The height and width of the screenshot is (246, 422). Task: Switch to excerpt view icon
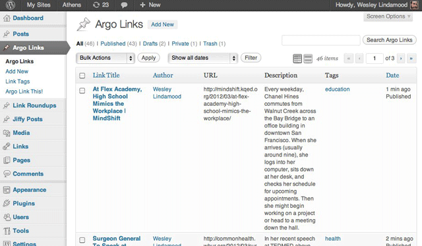308,59
